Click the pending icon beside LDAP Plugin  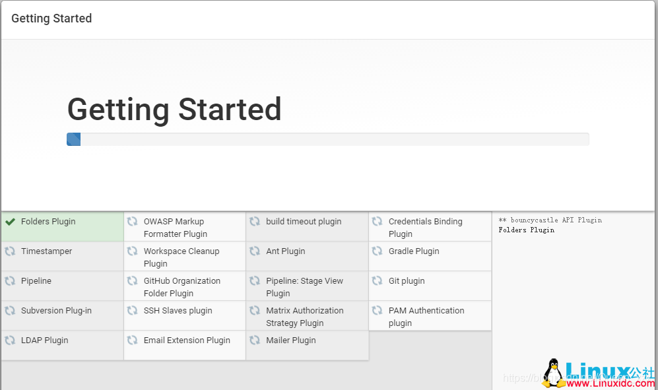(10, 341)
